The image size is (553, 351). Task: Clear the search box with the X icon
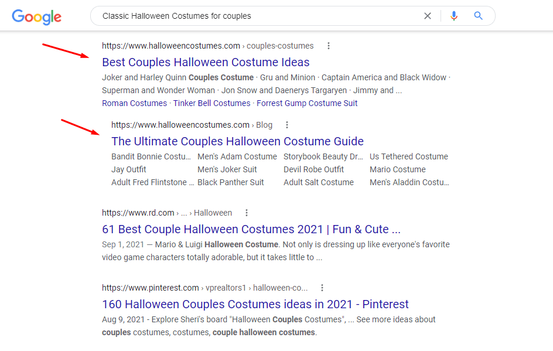(x=428, y=16)
